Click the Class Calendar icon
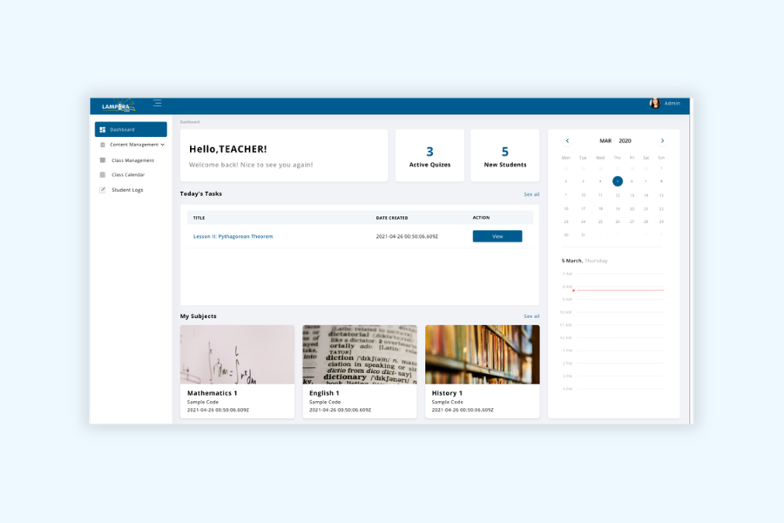The height and width of the screenshot is (523, 784). pyautogui.click(x=103, y=174)
